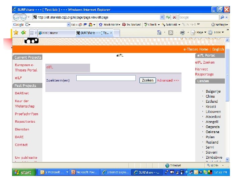Click the browser Back arrow button

(16, 17)
